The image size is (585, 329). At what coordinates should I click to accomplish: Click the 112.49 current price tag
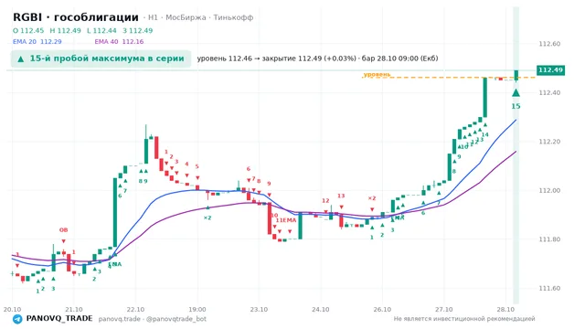pyautogui.click(x=550, y=70)
